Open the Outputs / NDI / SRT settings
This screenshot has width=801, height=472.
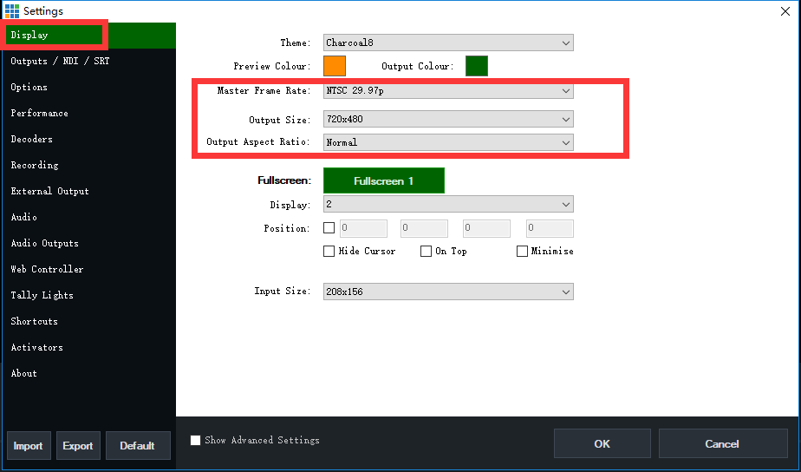[x=89, y=61]
